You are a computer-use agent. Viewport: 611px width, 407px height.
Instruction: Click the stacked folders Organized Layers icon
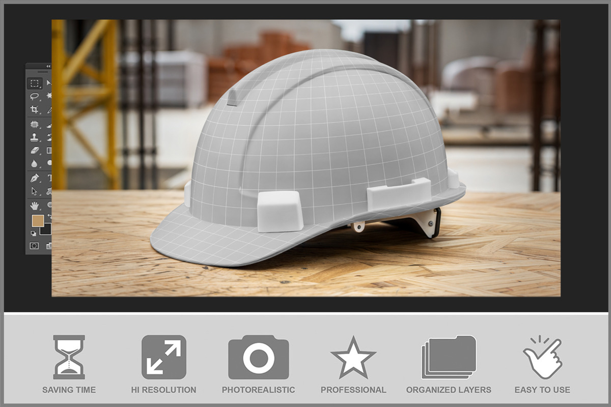(x=449, y=357)
